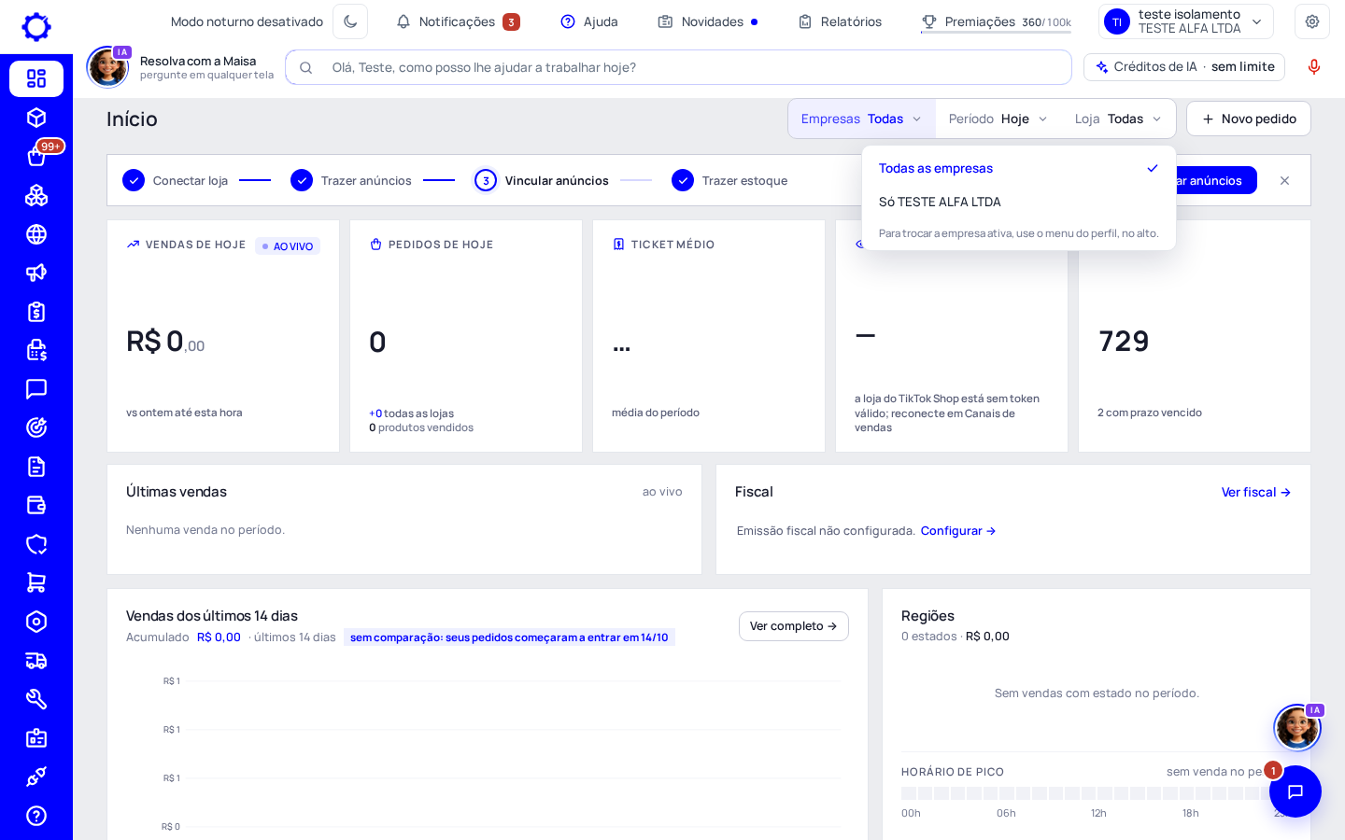Open the megaphone icon in sidebar

coord(36,273)
